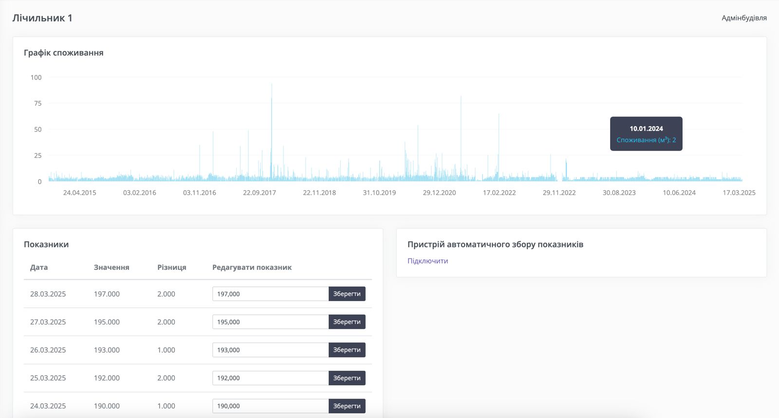Image resolution: width=779 pixels, height=418 pixels.
Task: Click the Лічильник 1 page title
Action: coord(42,18)
